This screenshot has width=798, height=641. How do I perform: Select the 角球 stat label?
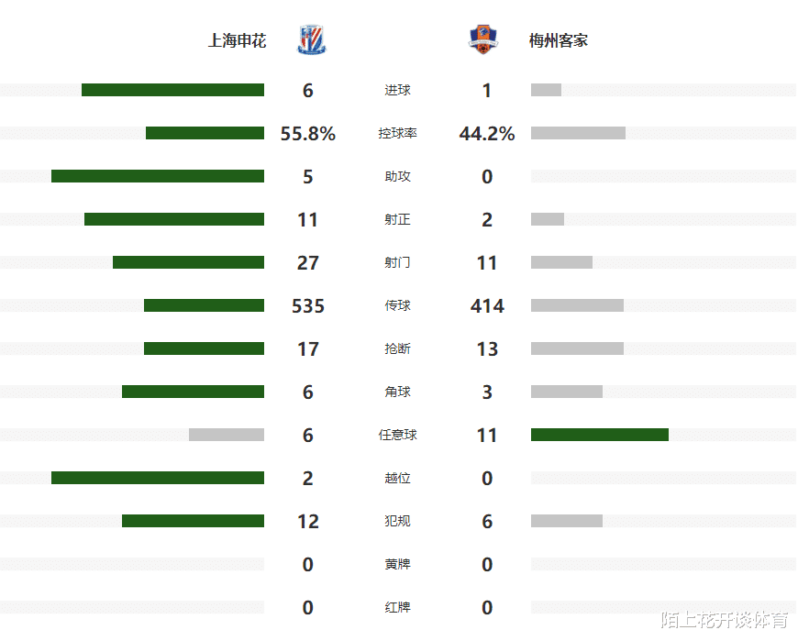(397, 392)
